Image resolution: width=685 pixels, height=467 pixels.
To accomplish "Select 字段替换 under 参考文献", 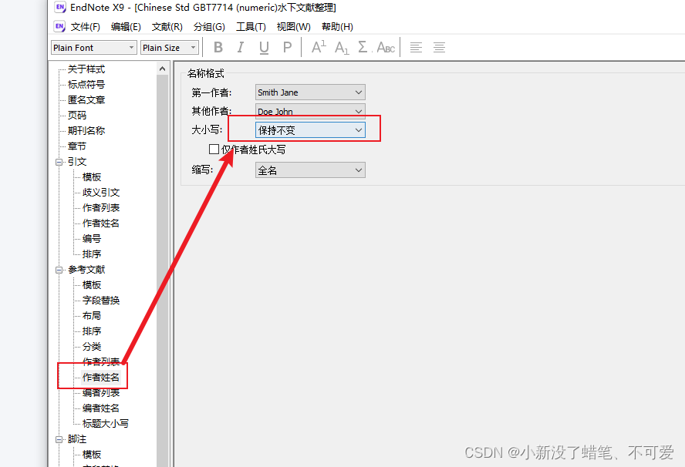I will (x=101, y=301).
